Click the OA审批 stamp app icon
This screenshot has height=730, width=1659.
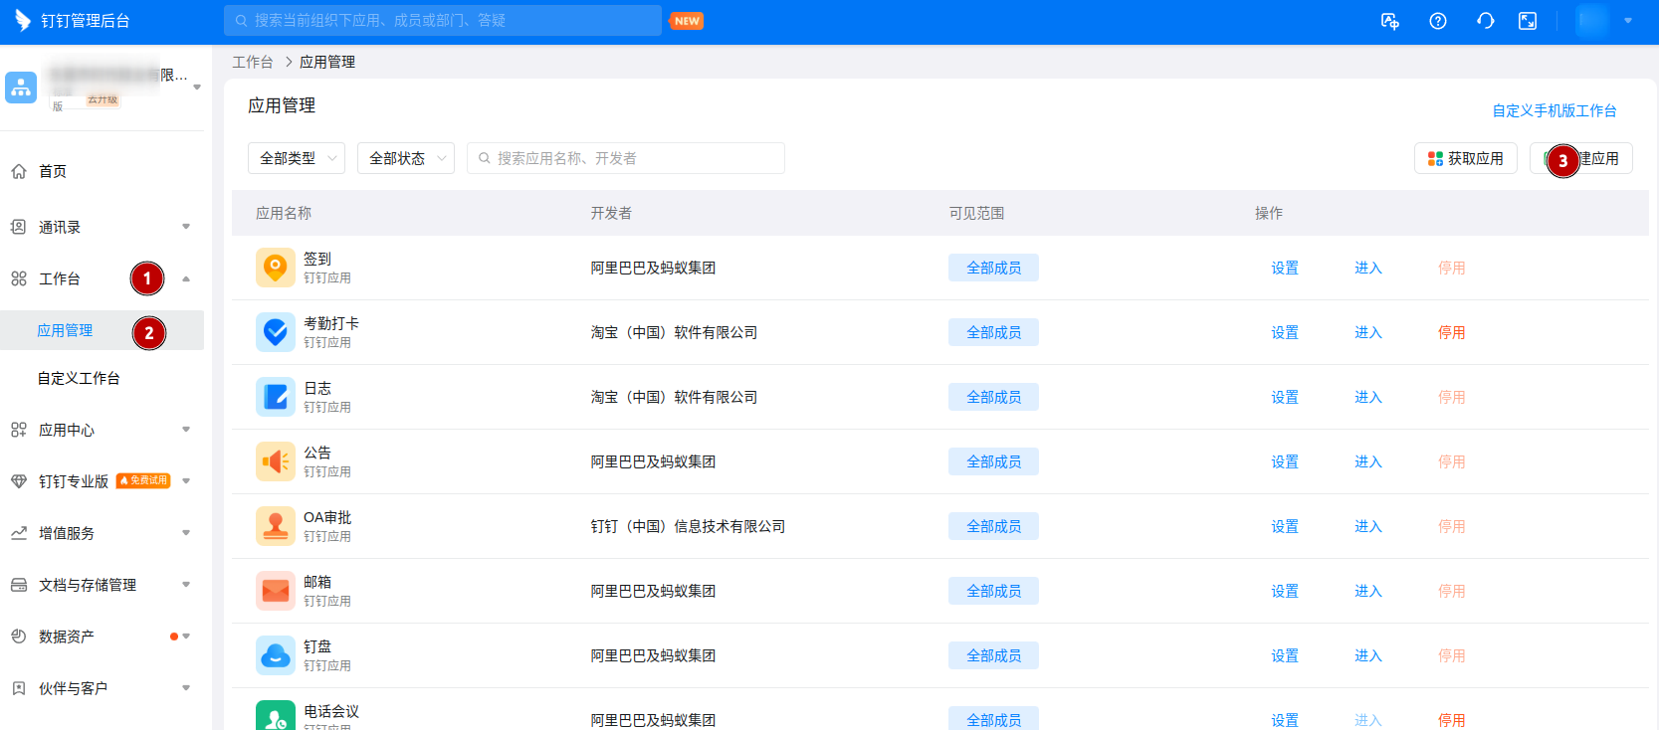pyautogui.click(x=276, y=526)
